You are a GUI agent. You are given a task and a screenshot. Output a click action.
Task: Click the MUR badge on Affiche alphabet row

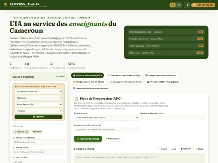[x=201, y=46]
